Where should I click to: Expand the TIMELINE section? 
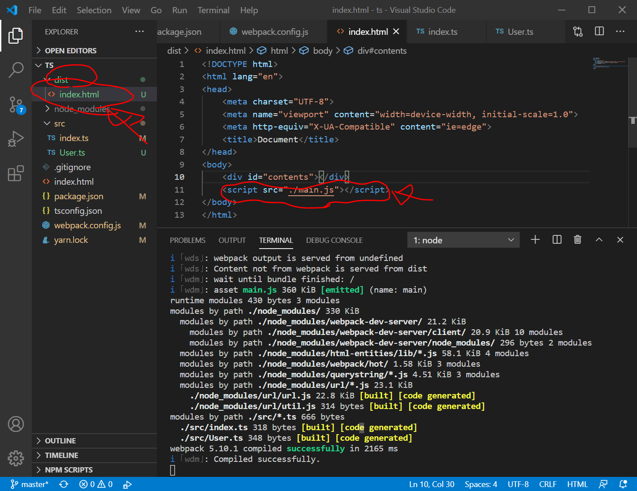[94, 455]
